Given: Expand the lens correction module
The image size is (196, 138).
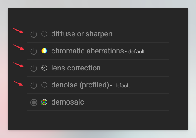Looking at the screenshot, I should (x=76, y=68).
